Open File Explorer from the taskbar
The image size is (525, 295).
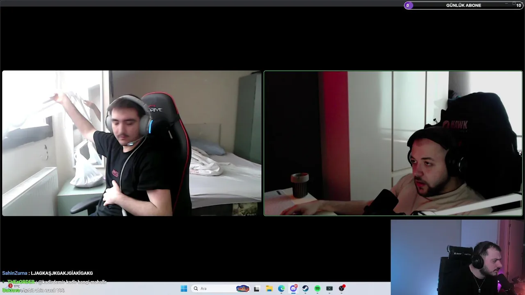269,288
